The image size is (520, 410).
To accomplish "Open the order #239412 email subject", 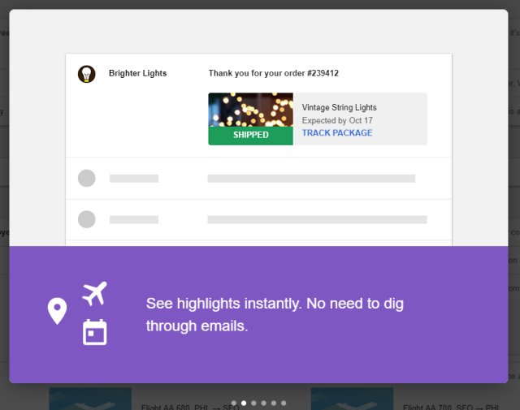I will tap(273, 73).
